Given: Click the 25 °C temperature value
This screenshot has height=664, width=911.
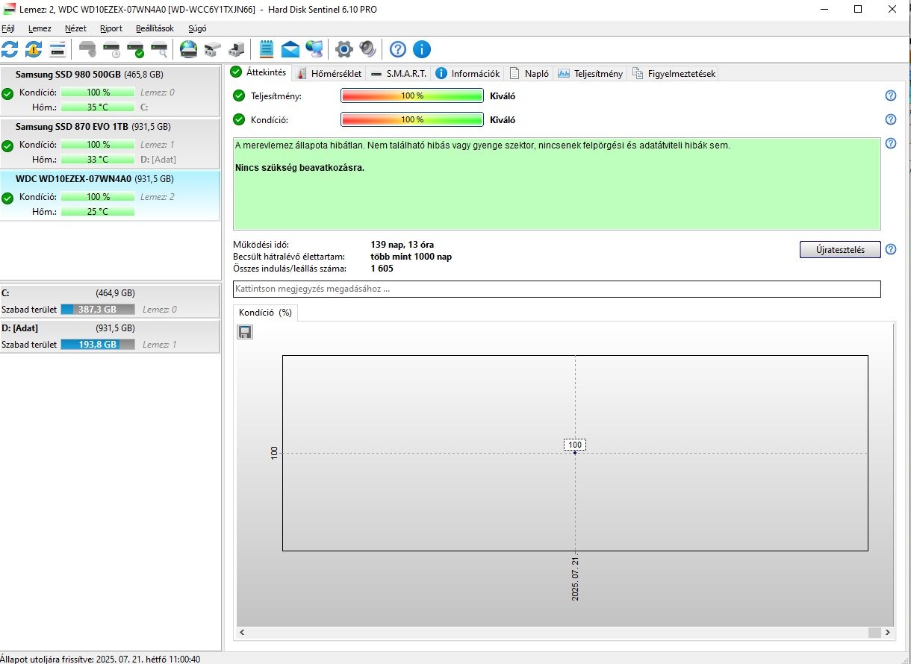Looking at the screenshot, I should point(98,211).
